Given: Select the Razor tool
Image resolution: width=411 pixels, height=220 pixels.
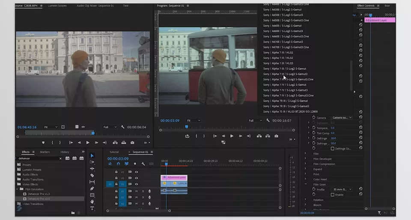Looking at the screenshot, I should [92, 175].
